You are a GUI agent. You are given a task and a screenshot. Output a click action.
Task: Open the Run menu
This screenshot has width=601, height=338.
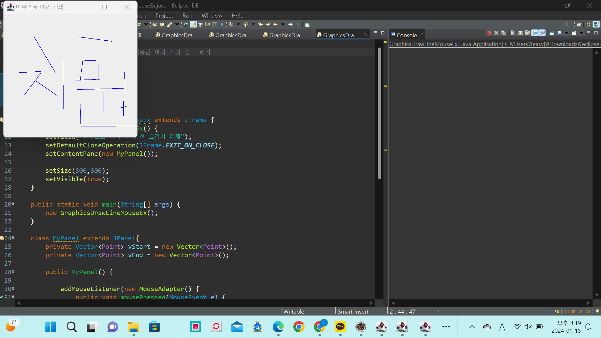point(187,15)
